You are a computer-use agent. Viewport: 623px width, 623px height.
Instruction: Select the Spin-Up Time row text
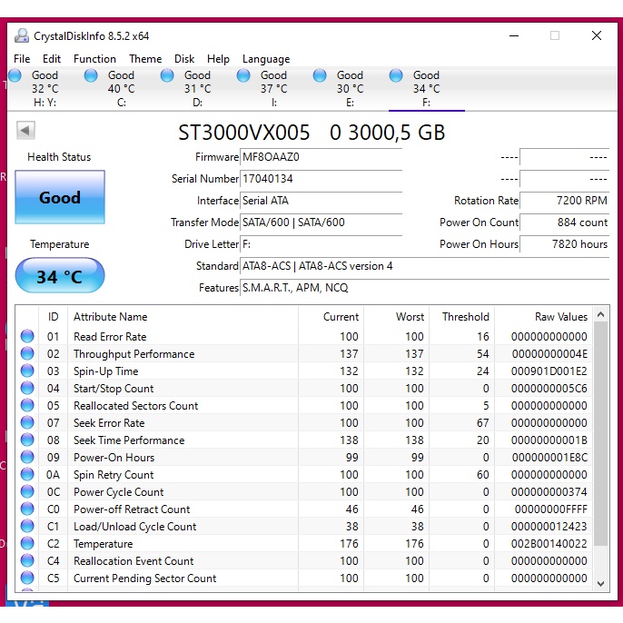(x=105, y=371)
